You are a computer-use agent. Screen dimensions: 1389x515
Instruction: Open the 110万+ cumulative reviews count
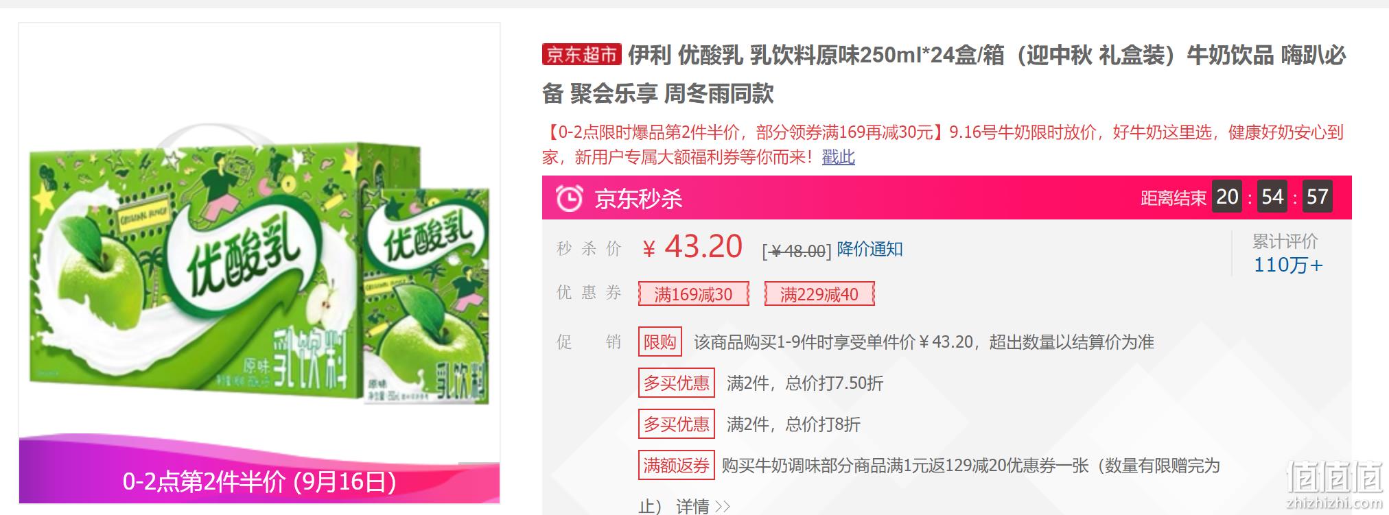point(1288,265)
